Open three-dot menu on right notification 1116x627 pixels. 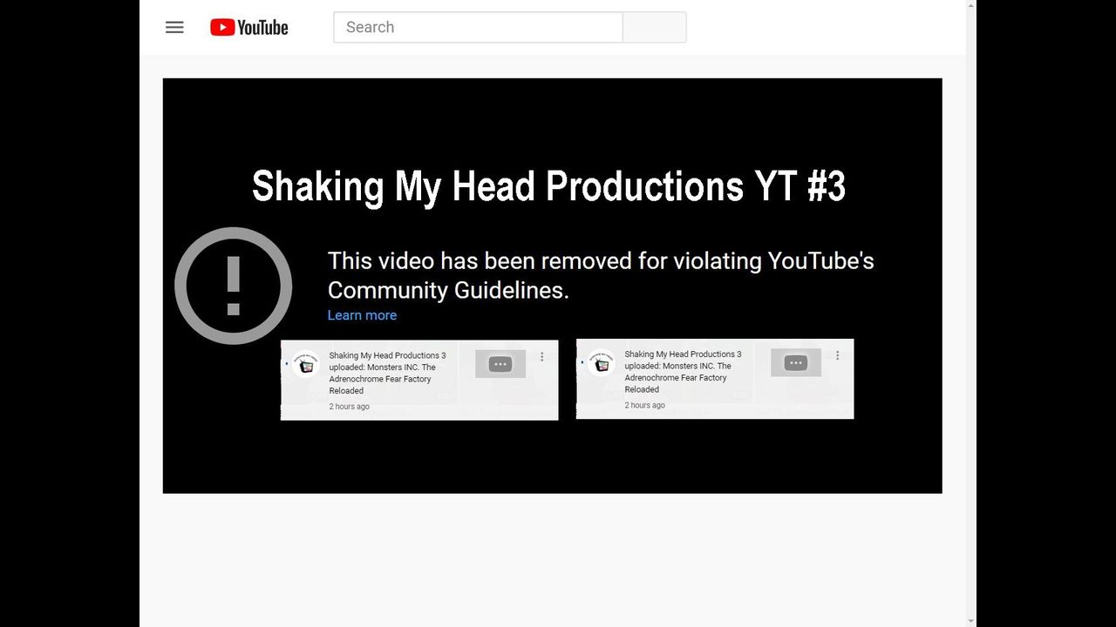pyautogui.click(x=838, y=355)
